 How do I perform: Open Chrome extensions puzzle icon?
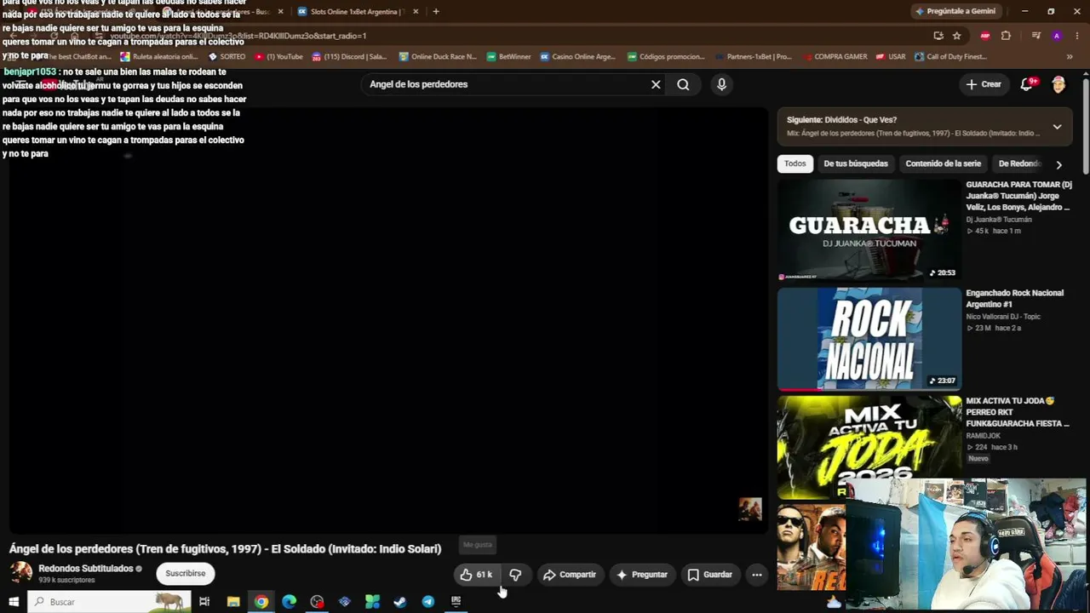point(1006,36)
